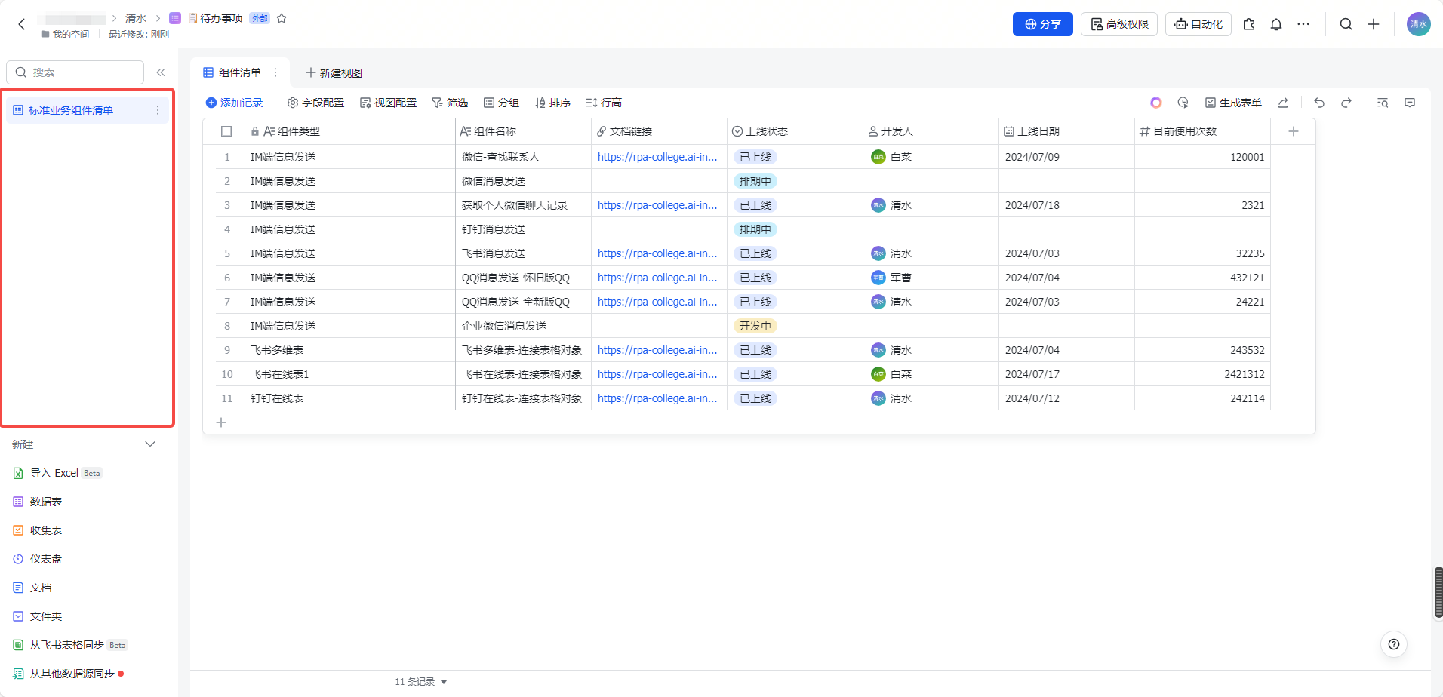Click the colorful AI circle icon
This screenshot has height=697, width=1443.
pos(1155,103)
